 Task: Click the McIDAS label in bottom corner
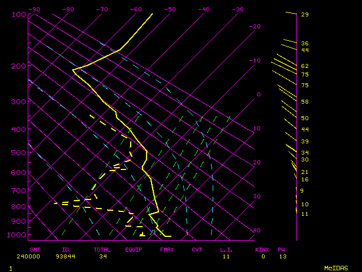(x=336, y=267)
